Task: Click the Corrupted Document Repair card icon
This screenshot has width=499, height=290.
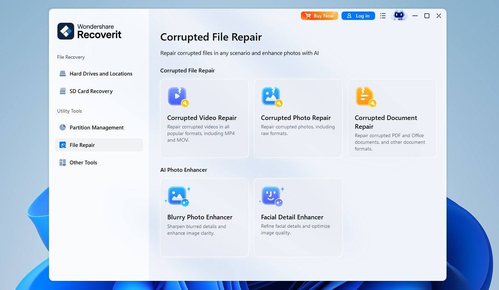Action: coord(366,97)
